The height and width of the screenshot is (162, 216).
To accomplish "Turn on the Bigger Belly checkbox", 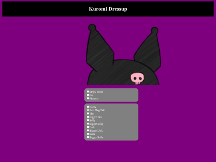I will tap(88, 124).
